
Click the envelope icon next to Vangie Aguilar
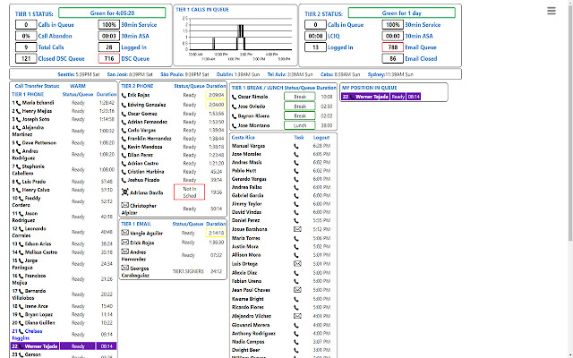125,232
